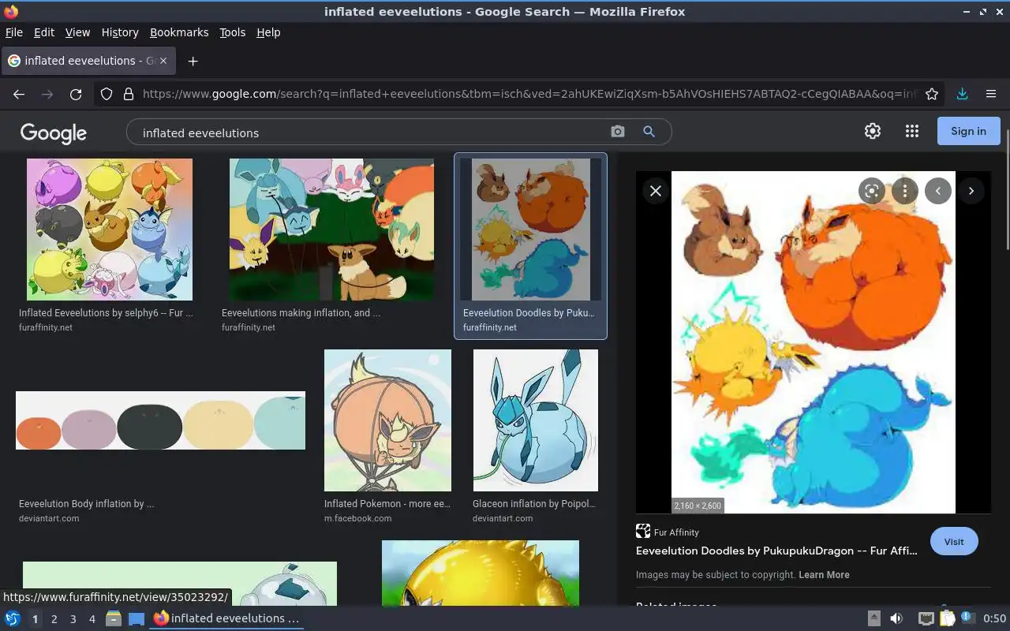Search inside image with lens icon
Image resolution: width=1010 pixels, height=631 pixels.
click(x=872, y=191)
